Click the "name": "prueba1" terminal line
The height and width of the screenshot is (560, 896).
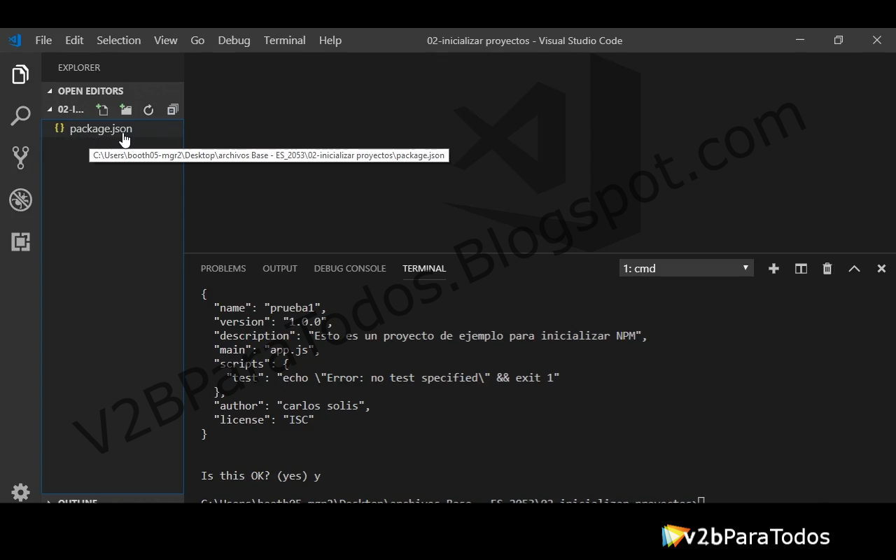[269, 308]
